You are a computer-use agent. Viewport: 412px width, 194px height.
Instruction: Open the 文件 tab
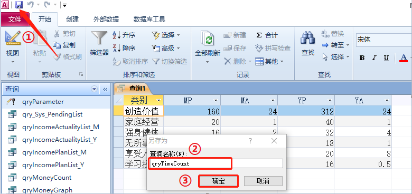coord(15,20)
